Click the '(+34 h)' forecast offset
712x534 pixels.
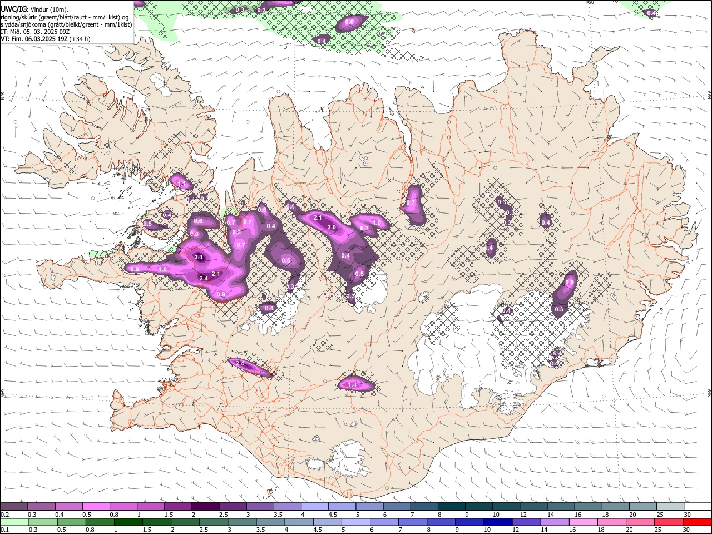click(x=80, y=39)
